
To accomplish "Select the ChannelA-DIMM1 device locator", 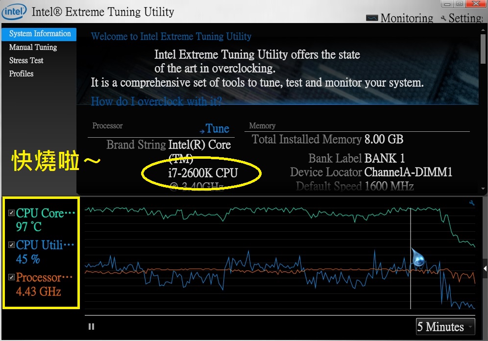I will pos(408,172).
